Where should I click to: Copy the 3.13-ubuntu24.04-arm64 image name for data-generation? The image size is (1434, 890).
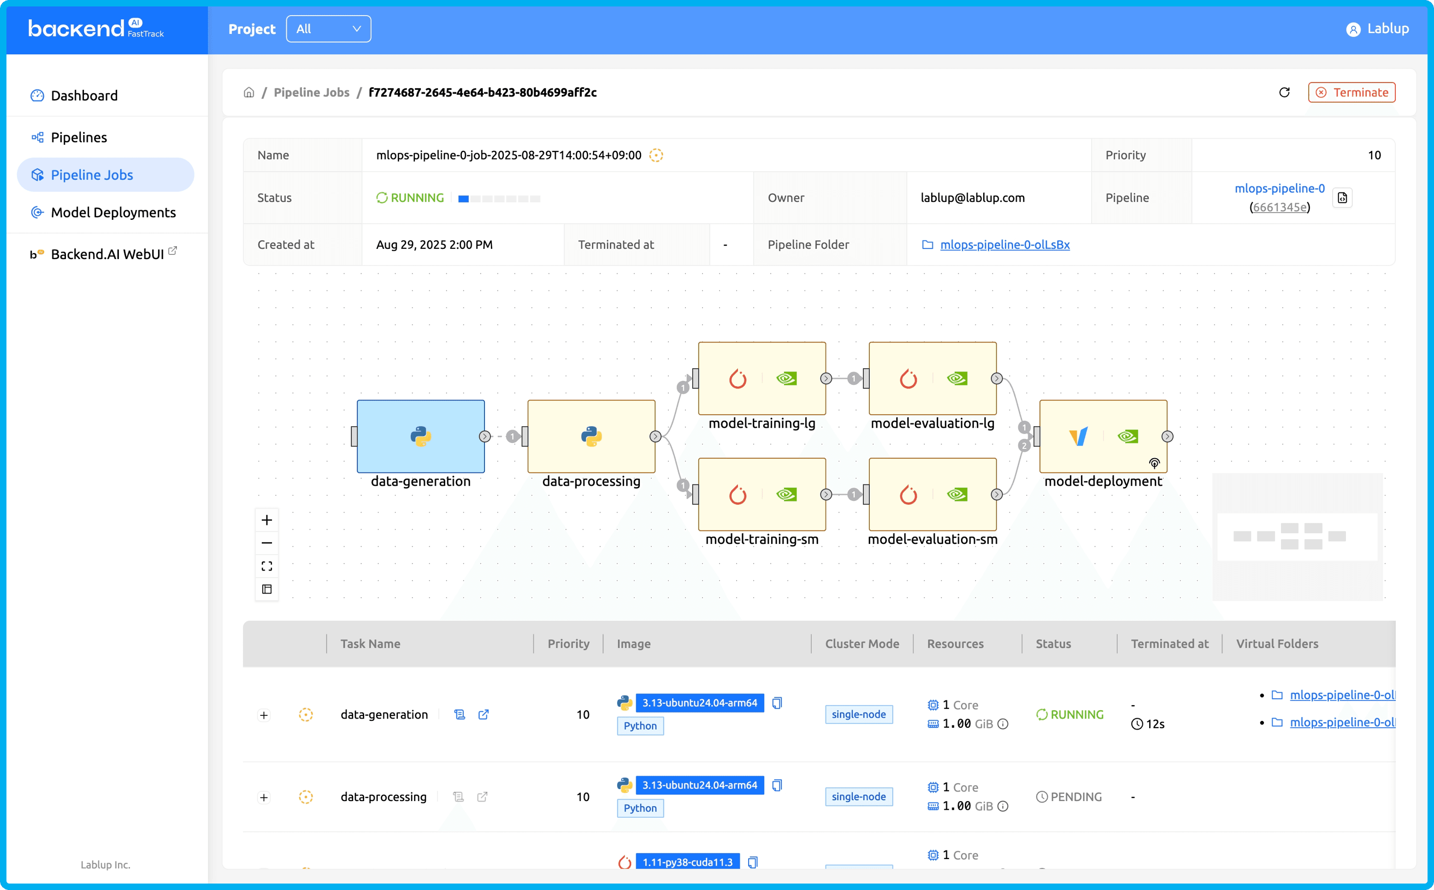click(777, 703)
